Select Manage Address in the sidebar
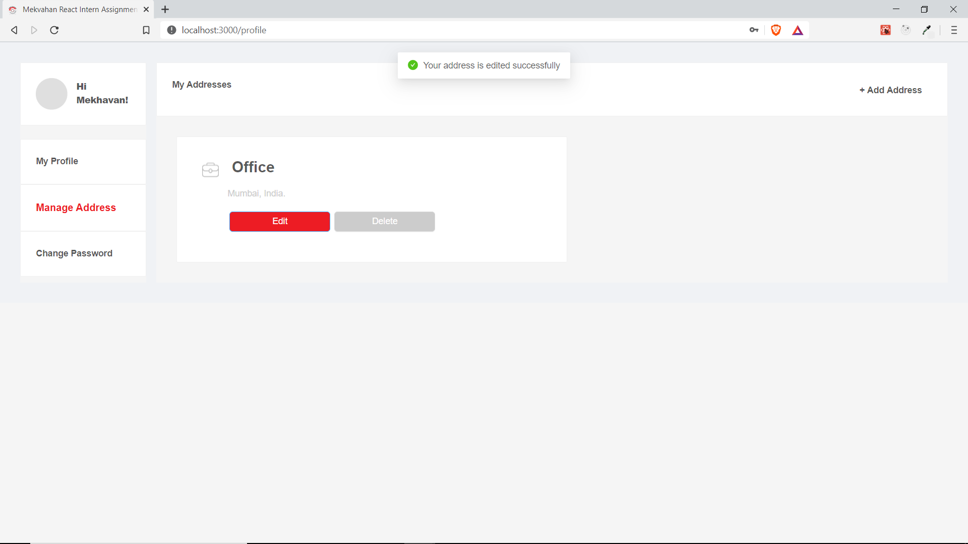This screenshot has height=544, width=968. coord(76,208)
